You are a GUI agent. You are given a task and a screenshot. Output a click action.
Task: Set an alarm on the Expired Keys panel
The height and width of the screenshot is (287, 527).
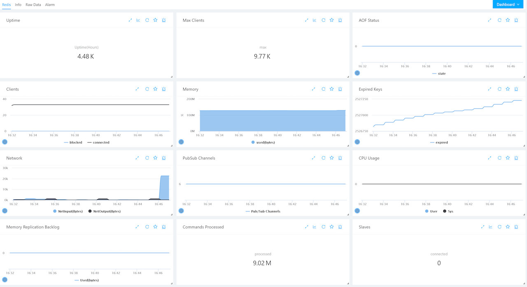(x=516, y=89)
